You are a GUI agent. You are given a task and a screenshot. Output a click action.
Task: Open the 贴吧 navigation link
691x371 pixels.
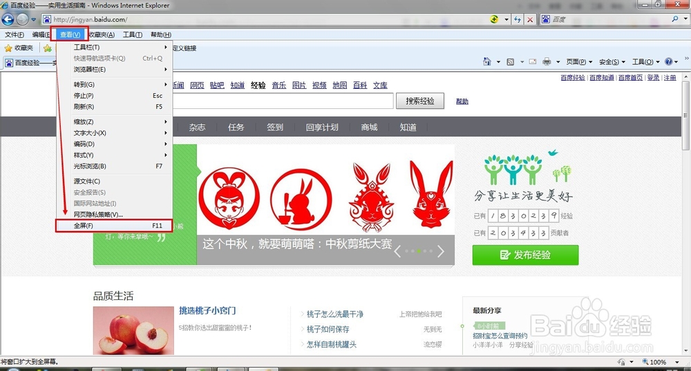[217, 86]
